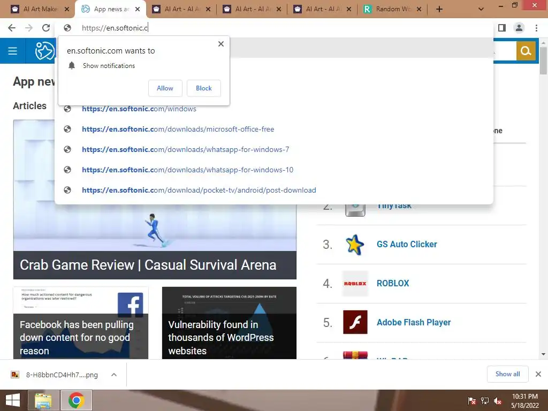Reload the current page
This screenshot has width=548, height=411.
[x=46, y=28]
